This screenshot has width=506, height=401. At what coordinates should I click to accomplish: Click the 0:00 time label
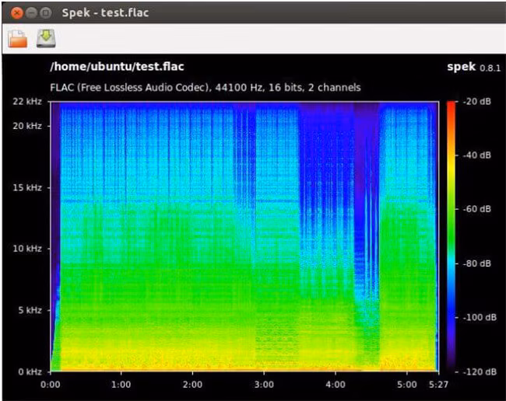(51, 385)
